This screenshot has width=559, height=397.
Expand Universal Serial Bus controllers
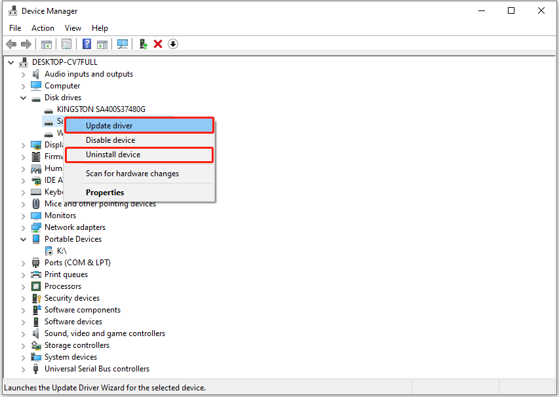click(x=24, y=368)
